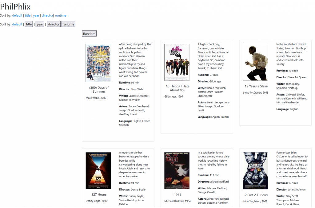Sort by the 'runtime' text link

tap(61, 15)
